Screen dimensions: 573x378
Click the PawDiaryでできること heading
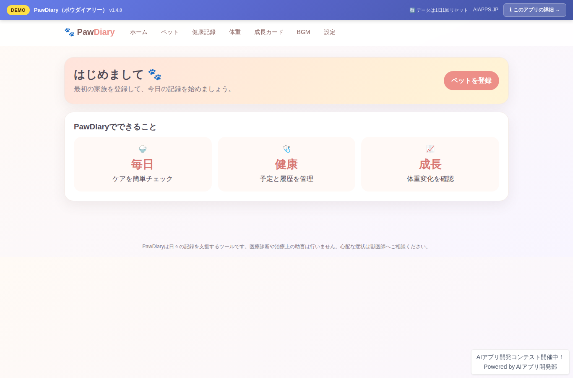pyautogui.click(x=115, y=127)
